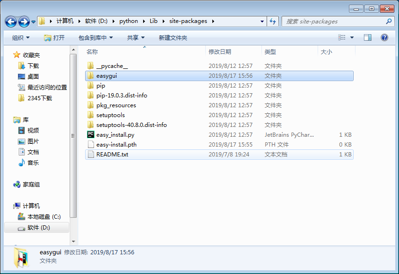Select the README.txt file
The image size is (399, 274).
pyautogui.click(x=112, y=155)
